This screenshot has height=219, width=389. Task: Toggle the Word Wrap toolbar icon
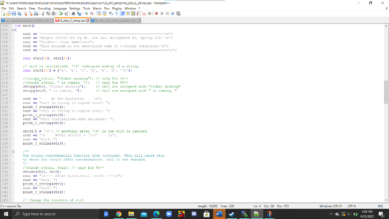(x=111, y=14)
